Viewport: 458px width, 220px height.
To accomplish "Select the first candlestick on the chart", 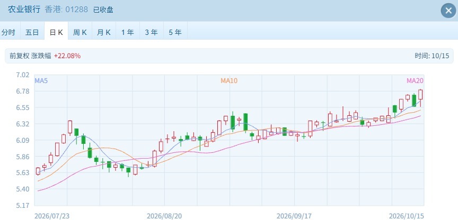I will [38, 171].
